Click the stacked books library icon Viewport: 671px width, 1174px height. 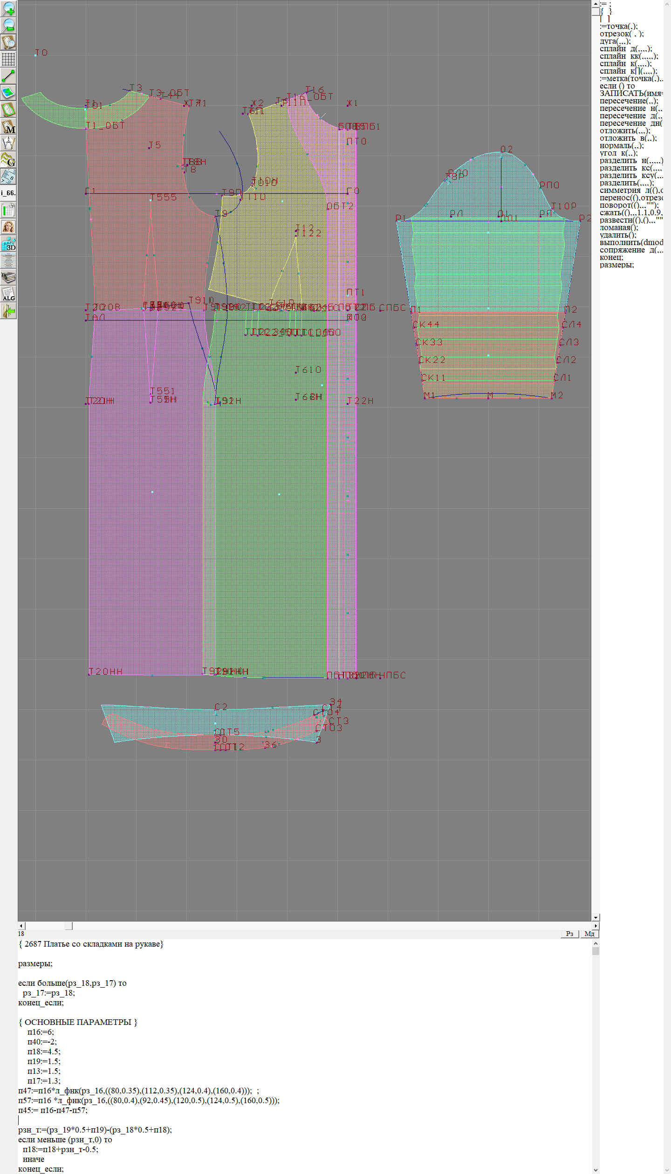[x=8, y=277]
